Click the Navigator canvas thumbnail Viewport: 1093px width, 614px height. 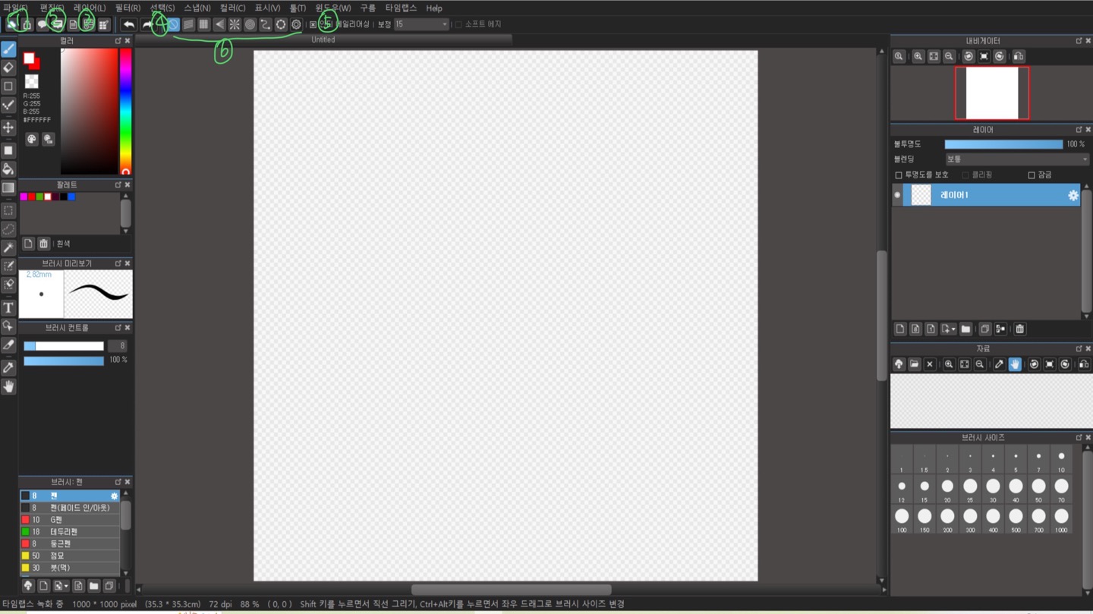tap(992, 93)
